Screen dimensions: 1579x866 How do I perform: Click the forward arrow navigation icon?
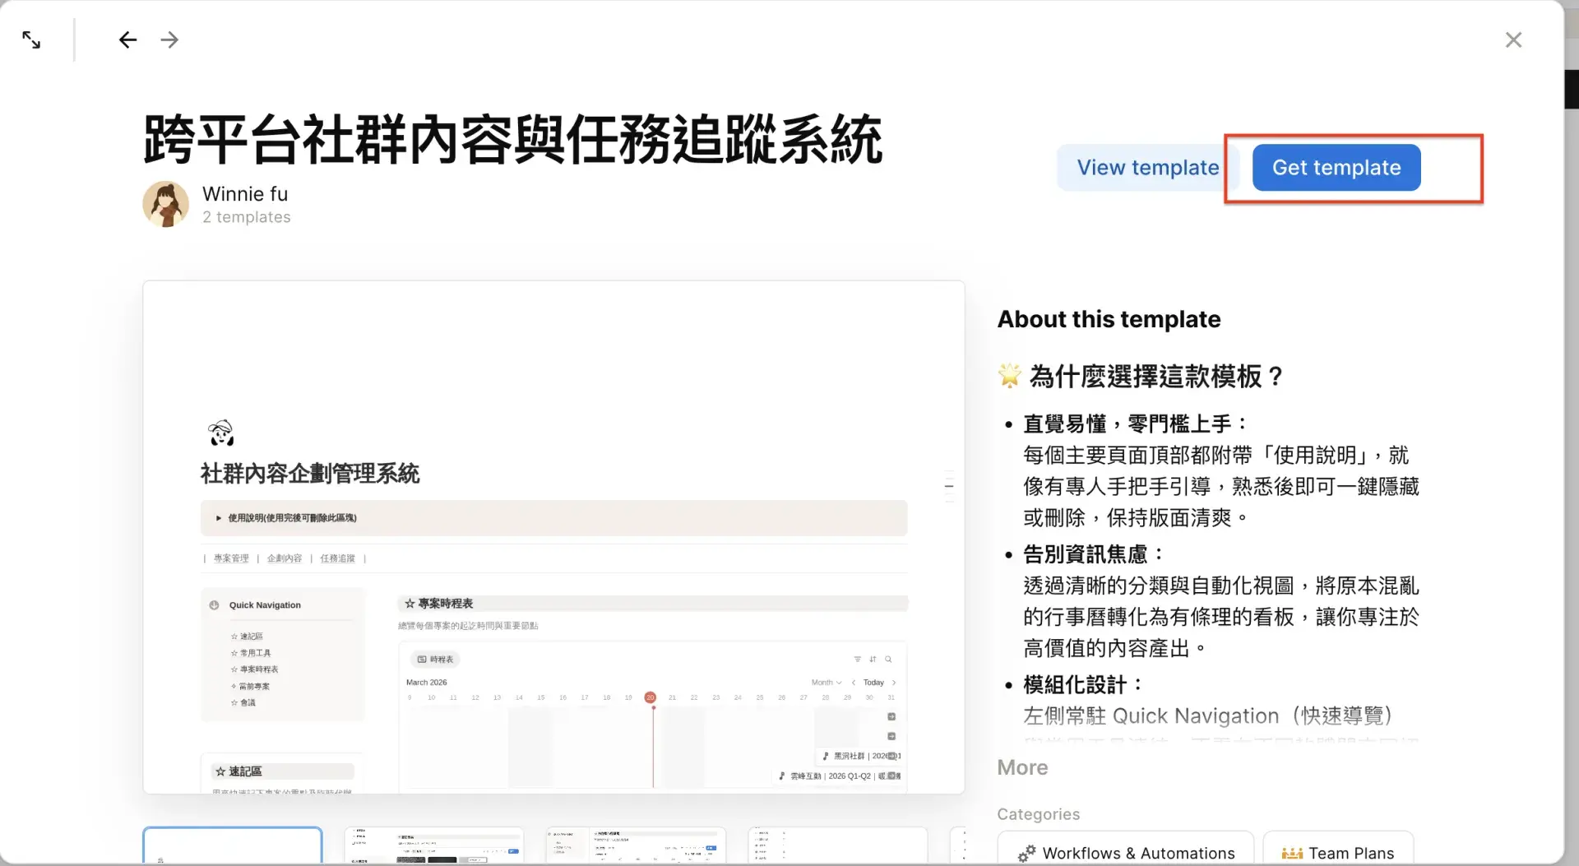[169, 39]
